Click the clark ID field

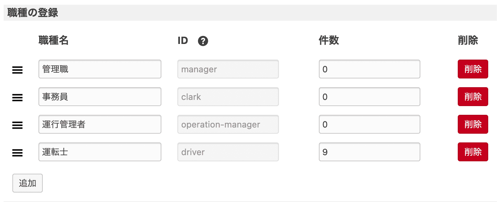pyautogui.click(x=228, y=97)
